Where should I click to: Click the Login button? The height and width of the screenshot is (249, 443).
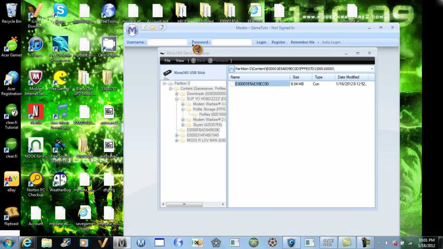click(x=261, y=42)
